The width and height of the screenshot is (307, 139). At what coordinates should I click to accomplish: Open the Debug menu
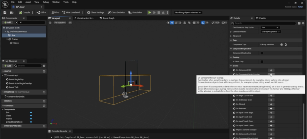click(x=46, y=2)
